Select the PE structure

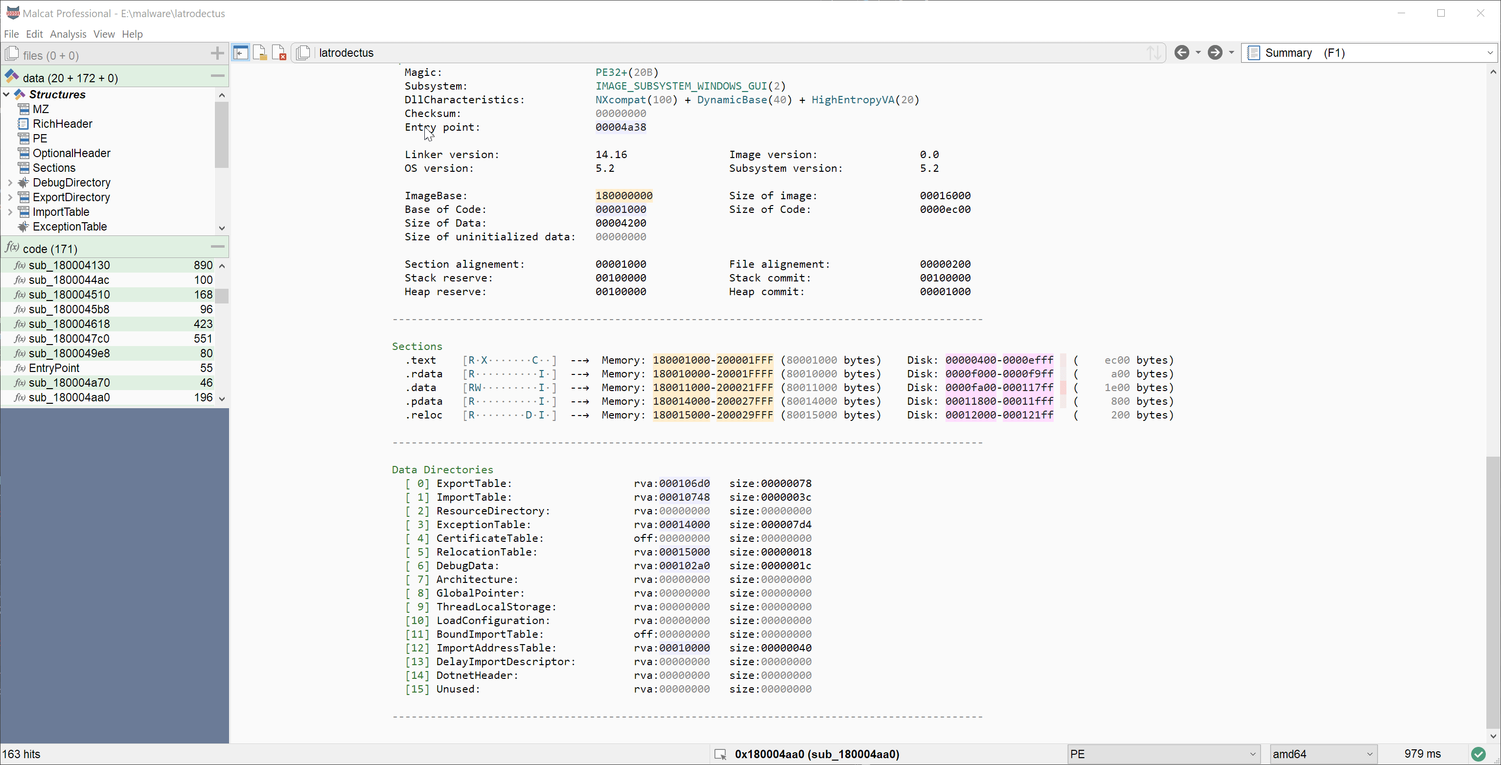tap(40, 138)
